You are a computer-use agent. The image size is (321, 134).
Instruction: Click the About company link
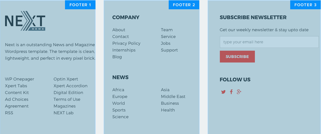(119, 30)
